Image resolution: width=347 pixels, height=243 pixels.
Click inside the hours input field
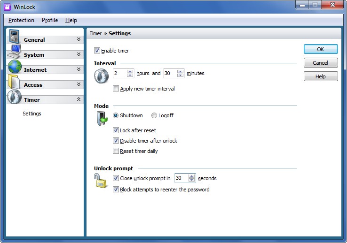click(x=120, y=73)
